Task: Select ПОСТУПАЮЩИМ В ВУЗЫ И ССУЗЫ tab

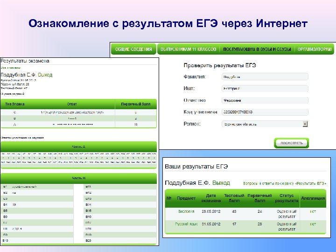Action: [257, 49]
